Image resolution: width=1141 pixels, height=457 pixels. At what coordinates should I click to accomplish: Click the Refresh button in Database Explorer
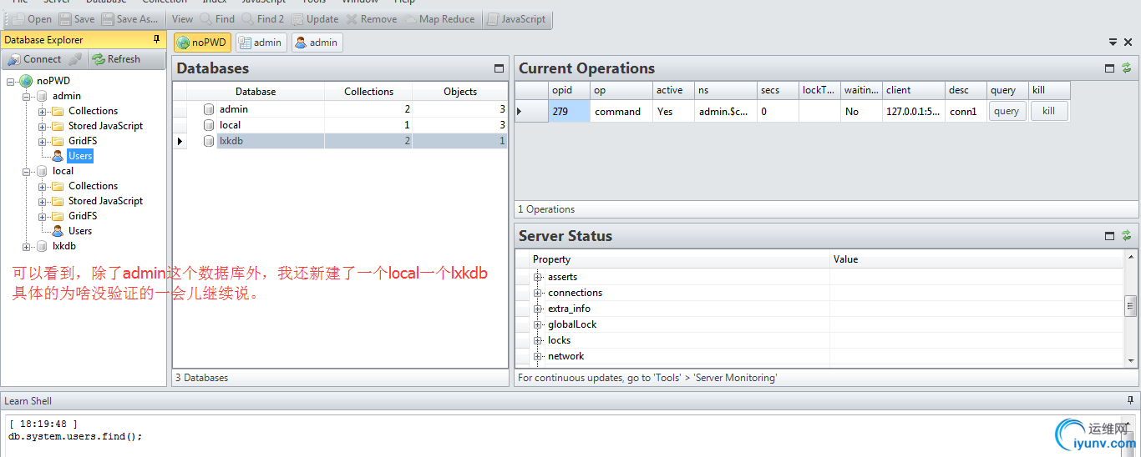[x=116, y=59]
